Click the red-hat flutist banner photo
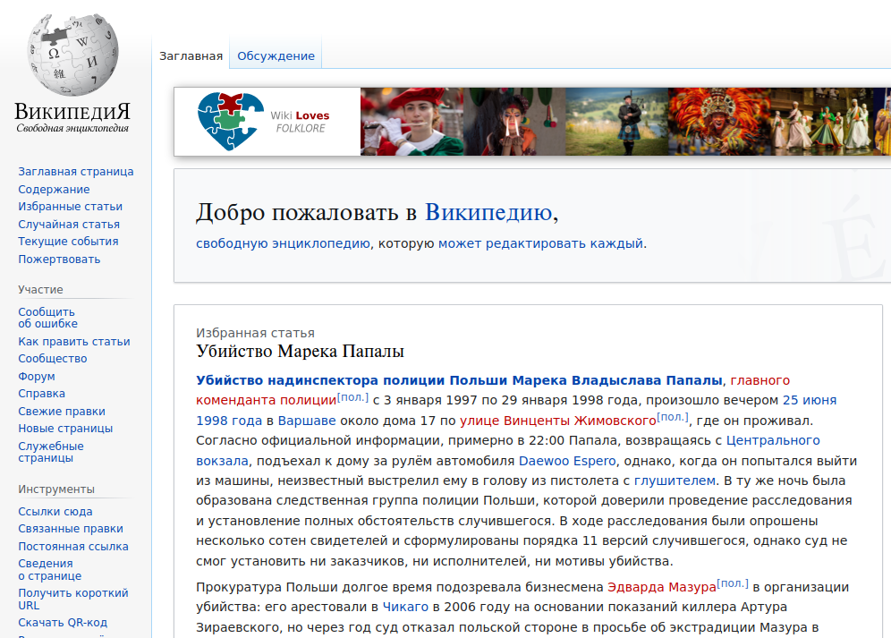This screenshot has width=891, height=638. (412, 121)
